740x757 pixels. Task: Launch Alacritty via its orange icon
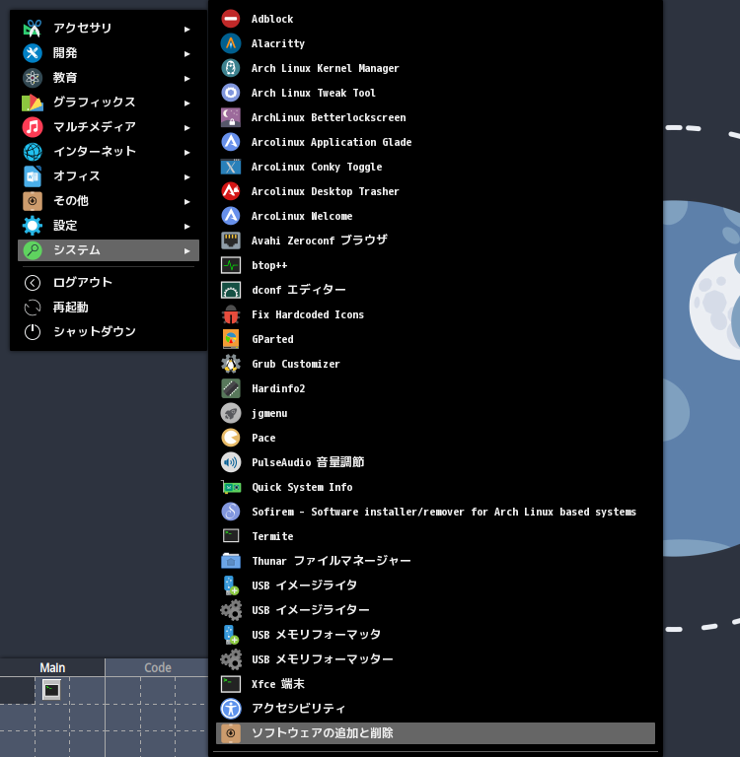231,43
